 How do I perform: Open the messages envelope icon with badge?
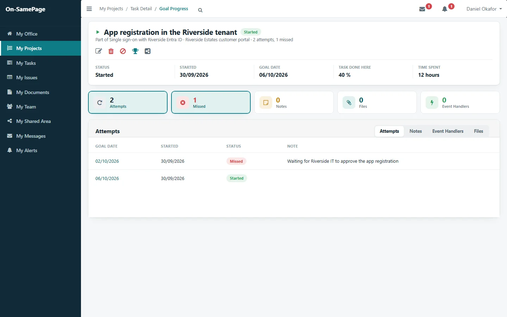point(422,9)
